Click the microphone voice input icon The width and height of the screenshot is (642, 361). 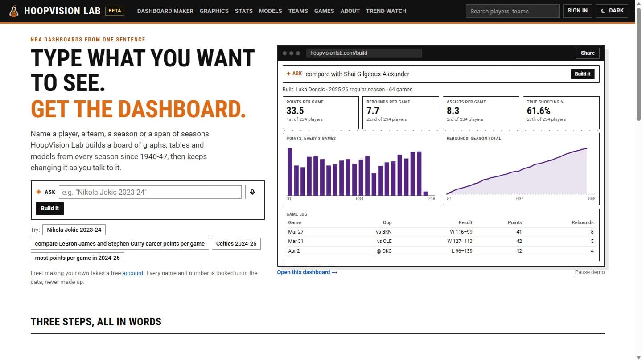(x=252, y=192)
